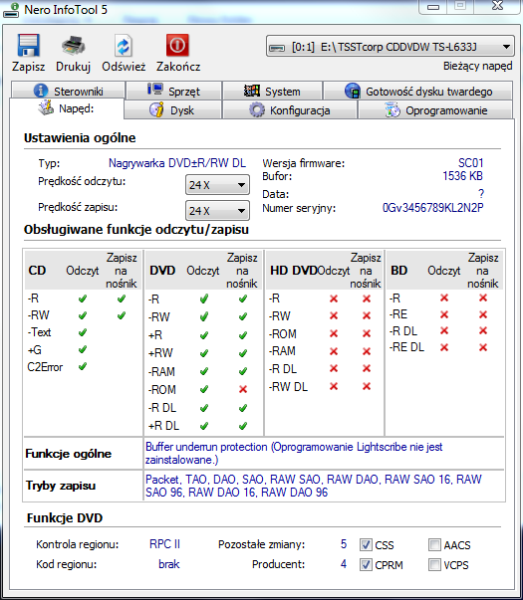This screenshot has width=523, height=600.
Task: Click the Sprzęt computer icon
Action: (155, 90)
